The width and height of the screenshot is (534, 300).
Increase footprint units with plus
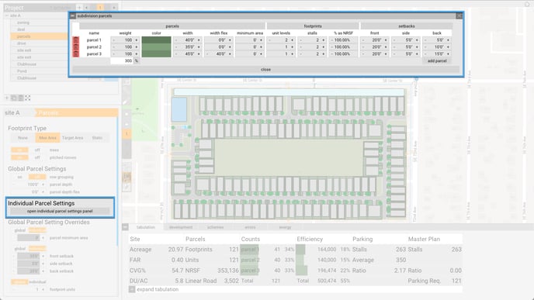(x=43, y=289)
